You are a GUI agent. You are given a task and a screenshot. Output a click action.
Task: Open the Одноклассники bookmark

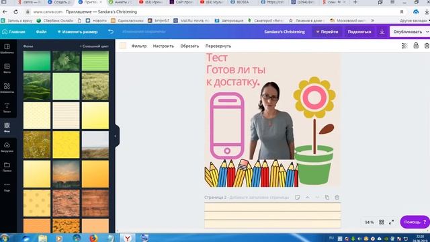pyautogui.click(x=127, y=21)
